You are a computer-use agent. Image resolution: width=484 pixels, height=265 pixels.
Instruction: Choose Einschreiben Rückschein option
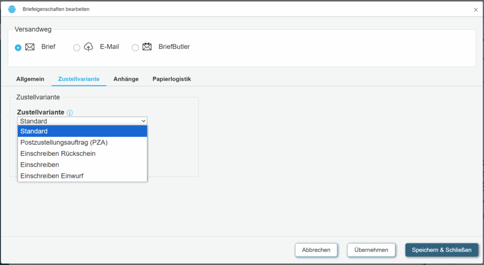click(x=82, y=154)
